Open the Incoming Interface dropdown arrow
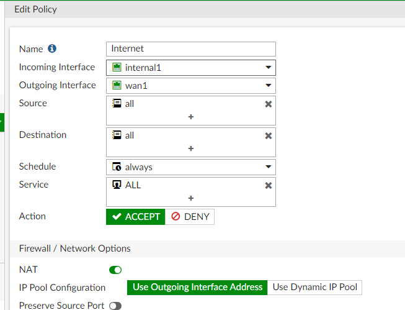Image resolution: width=405 pixels, height=310 pixels. [269, 68]
